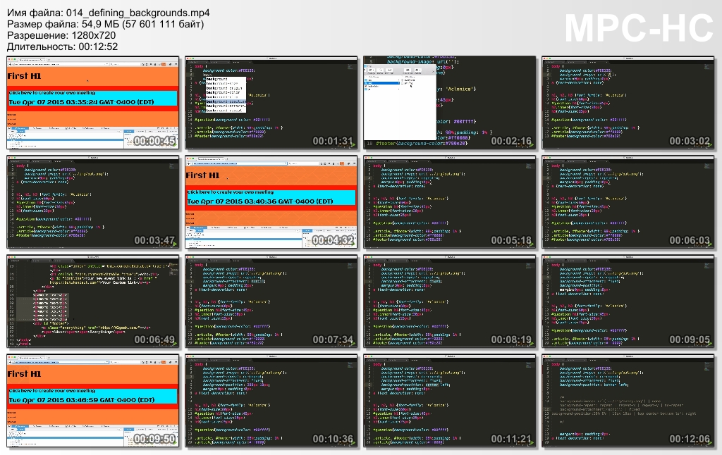
Task: Pick the thumbnail marked 00:03:47
Action: (x=93, y=202)
